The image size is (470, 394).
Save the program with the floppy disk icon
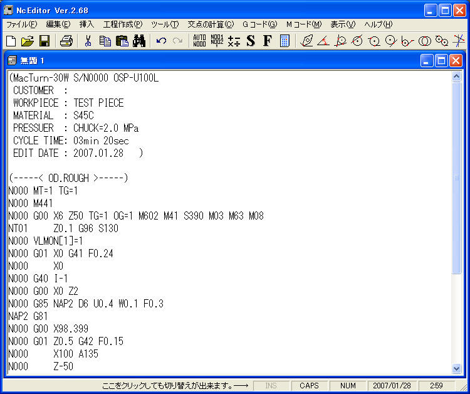click(x=44, y=41)
